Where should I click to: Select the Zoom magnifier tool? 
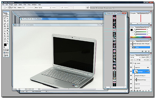click(7, 41)
